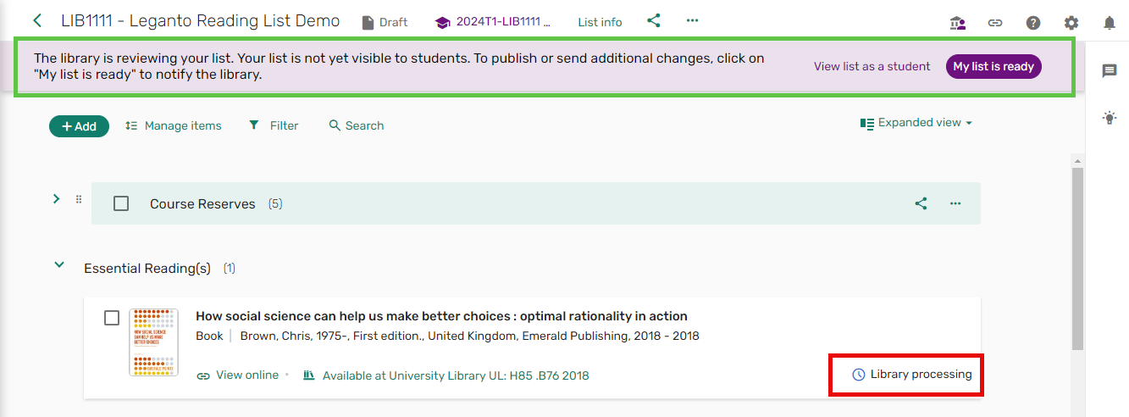Tick the Course Reserves section checkbox

121,203
